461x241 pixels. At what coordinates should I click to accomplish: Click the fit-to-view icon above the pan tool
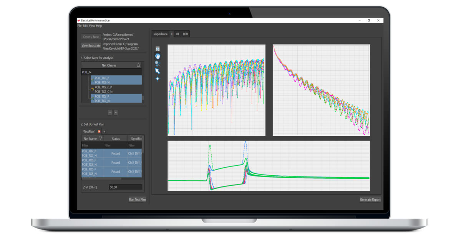[158, 49]
